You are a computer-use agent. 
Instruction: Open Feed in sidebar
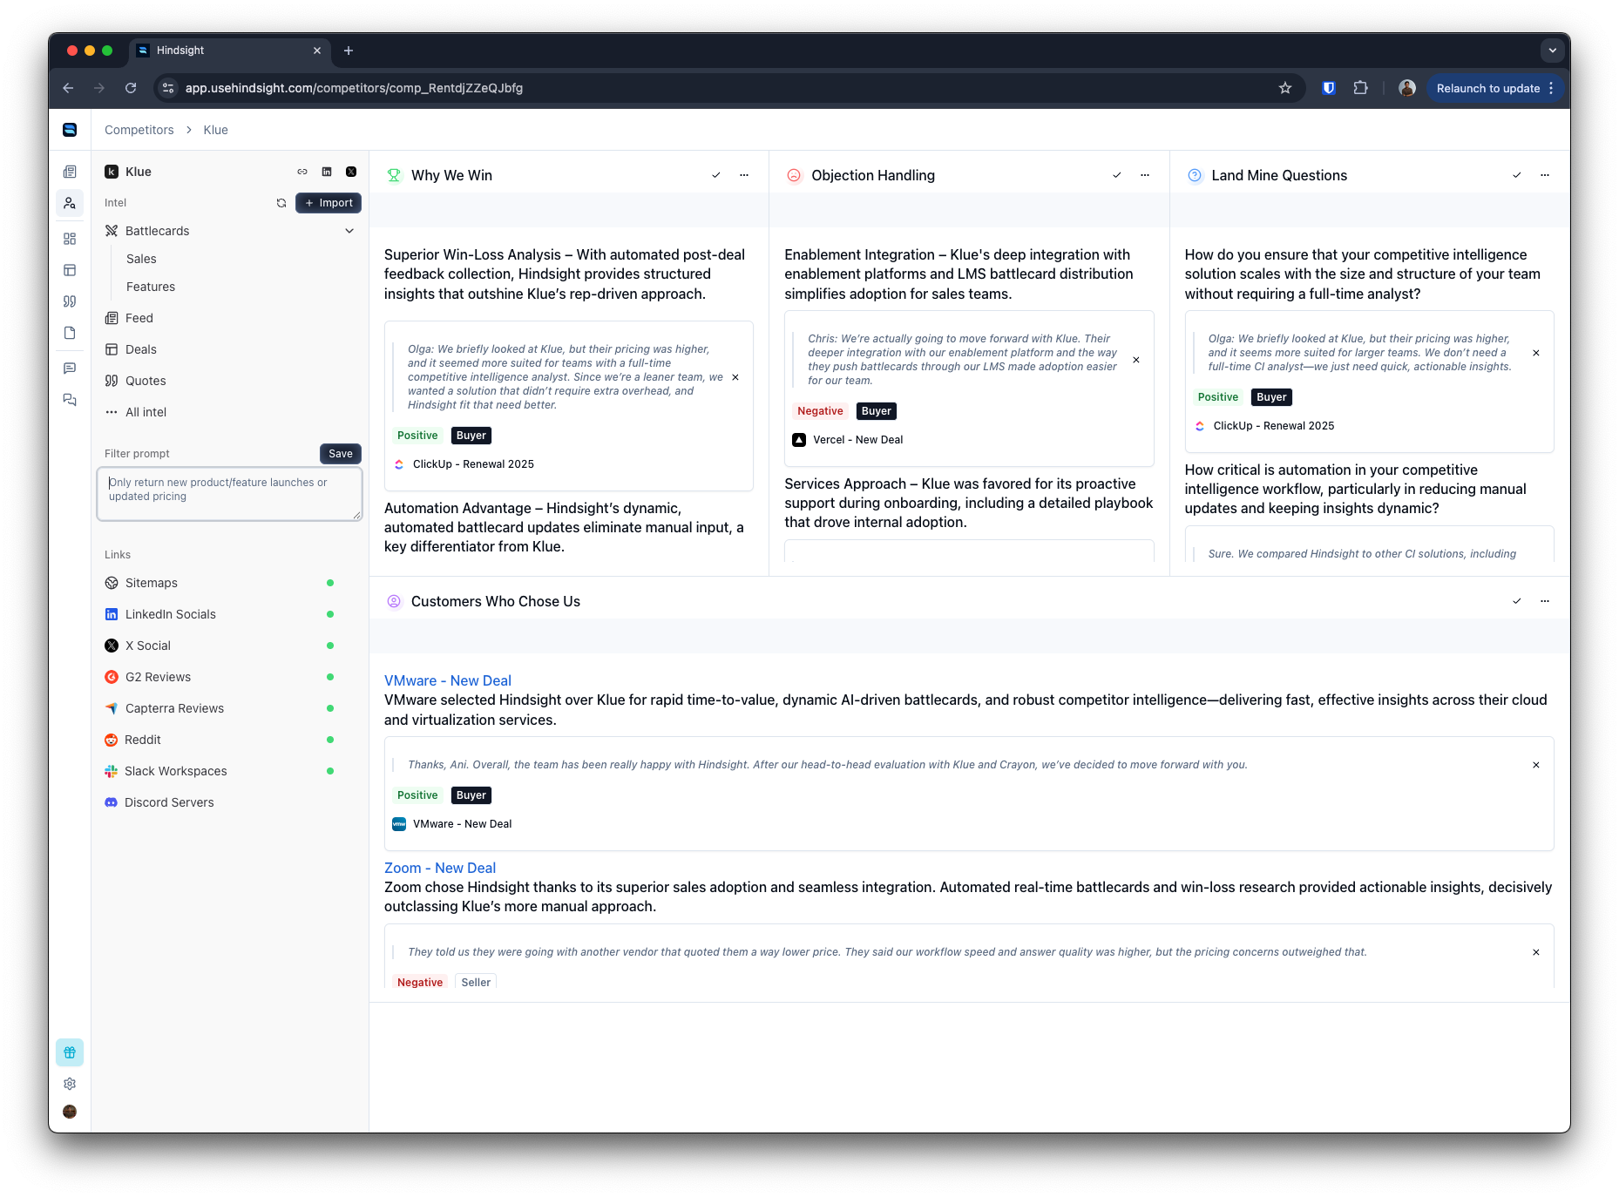click(139, 318)
